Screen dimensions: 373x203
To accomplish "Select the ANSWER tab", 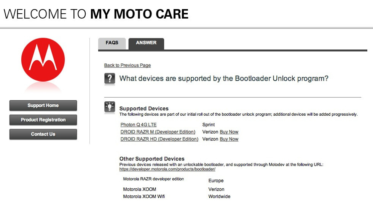I will coord(146,43).
